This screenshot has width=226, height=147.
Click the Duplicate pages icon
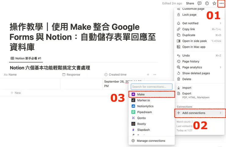178,35
